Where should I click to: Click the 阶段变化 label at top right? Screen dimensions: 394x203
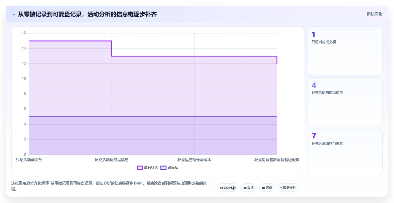(375, 14)
